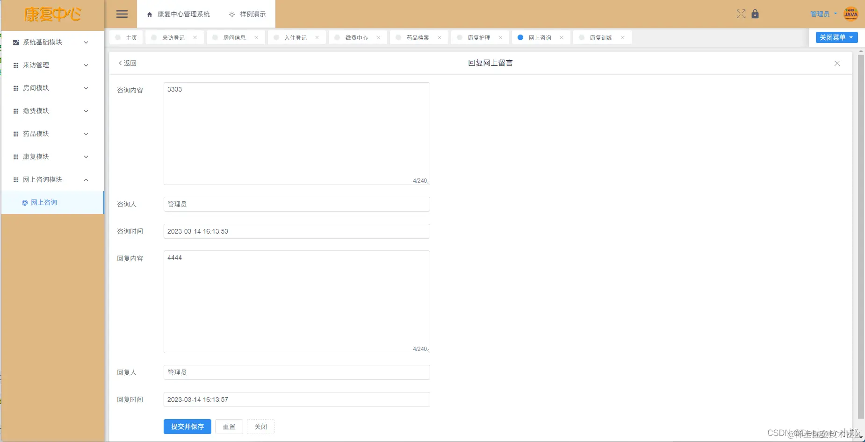
Task: Expand the 房间模块 chevron
Action: pos(86,88)
